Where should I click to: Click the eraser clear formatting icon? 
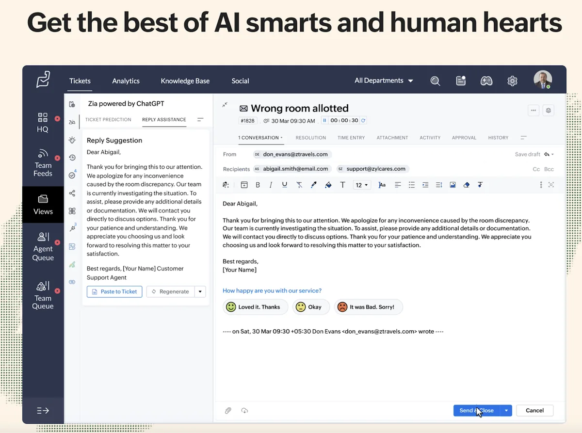(x=467, y=185)
